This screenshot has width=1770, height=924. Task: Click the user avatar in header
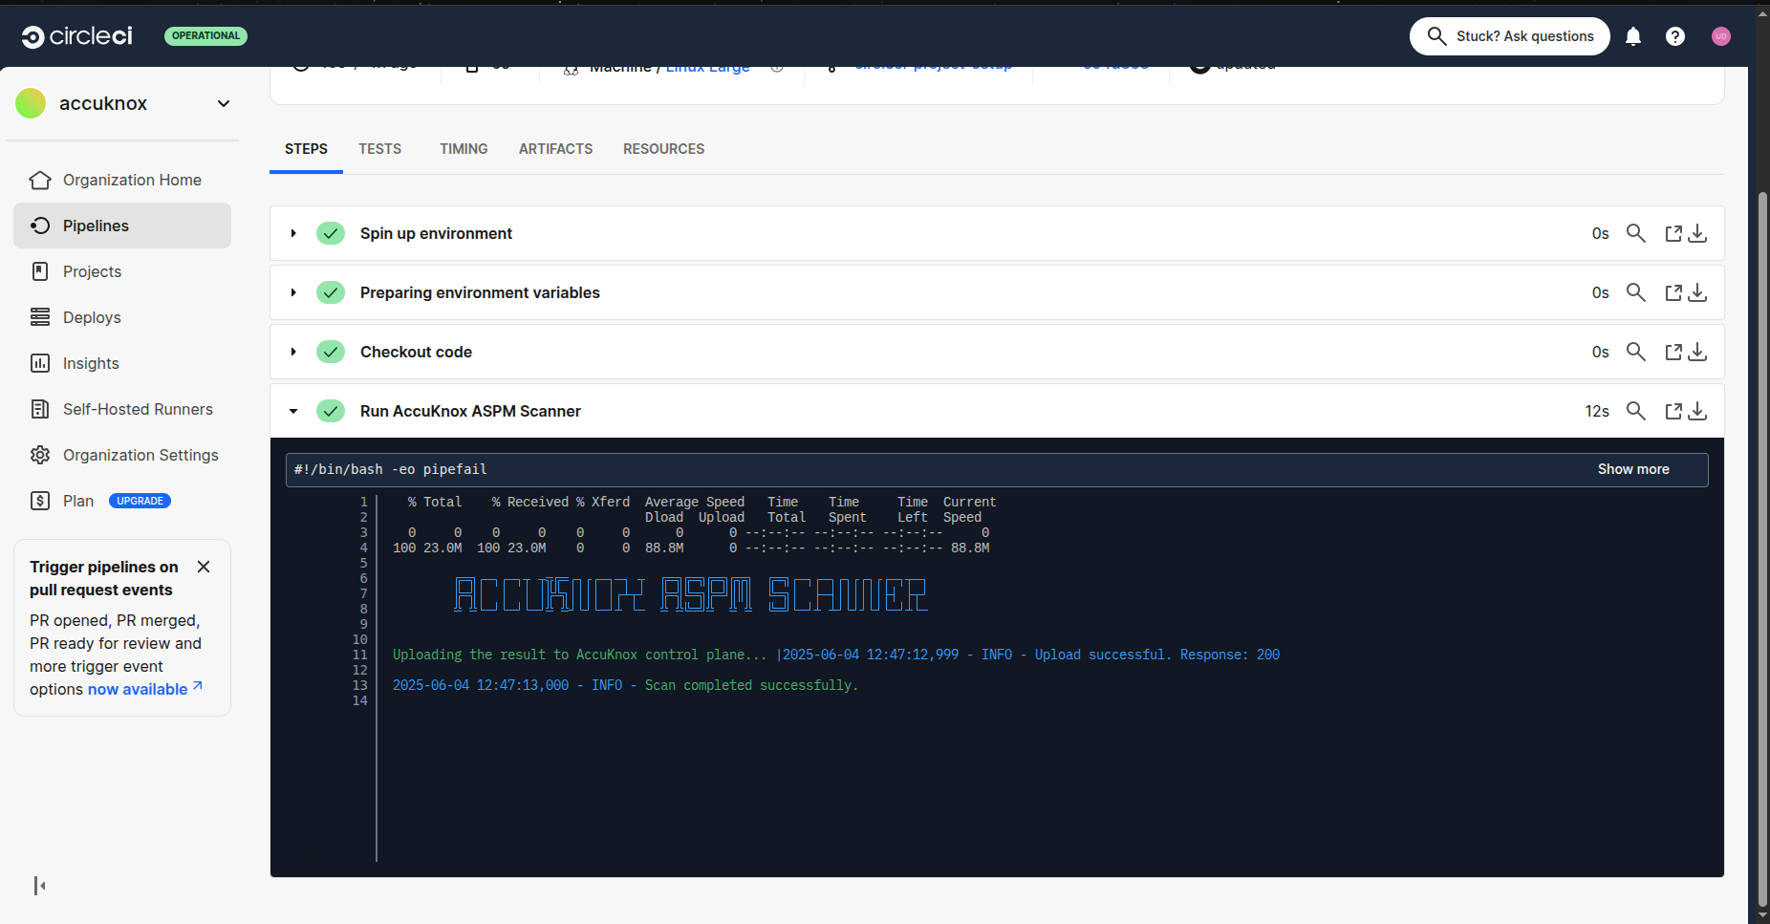1720,36
